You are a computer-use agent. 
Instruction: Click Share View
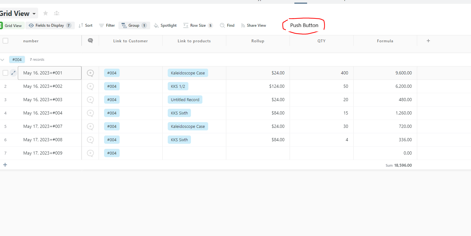tap(253, 25)
